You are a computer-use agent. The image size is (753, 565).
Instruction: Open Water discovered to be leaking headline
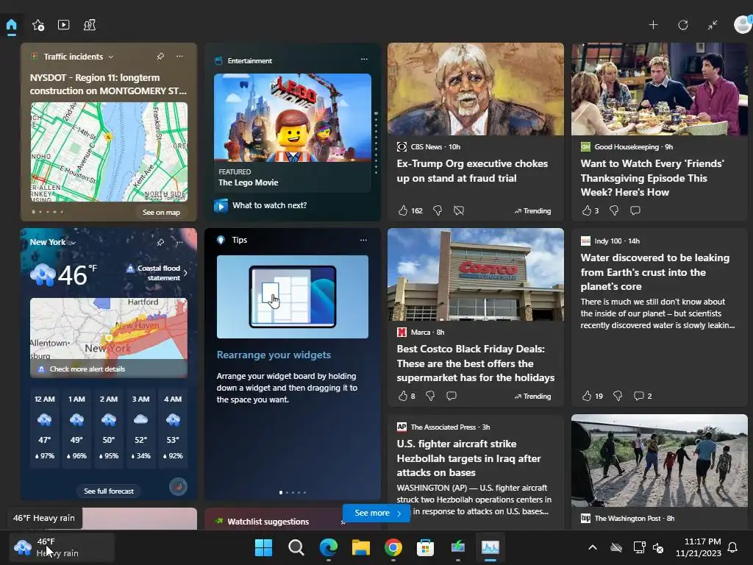(655, 272)
